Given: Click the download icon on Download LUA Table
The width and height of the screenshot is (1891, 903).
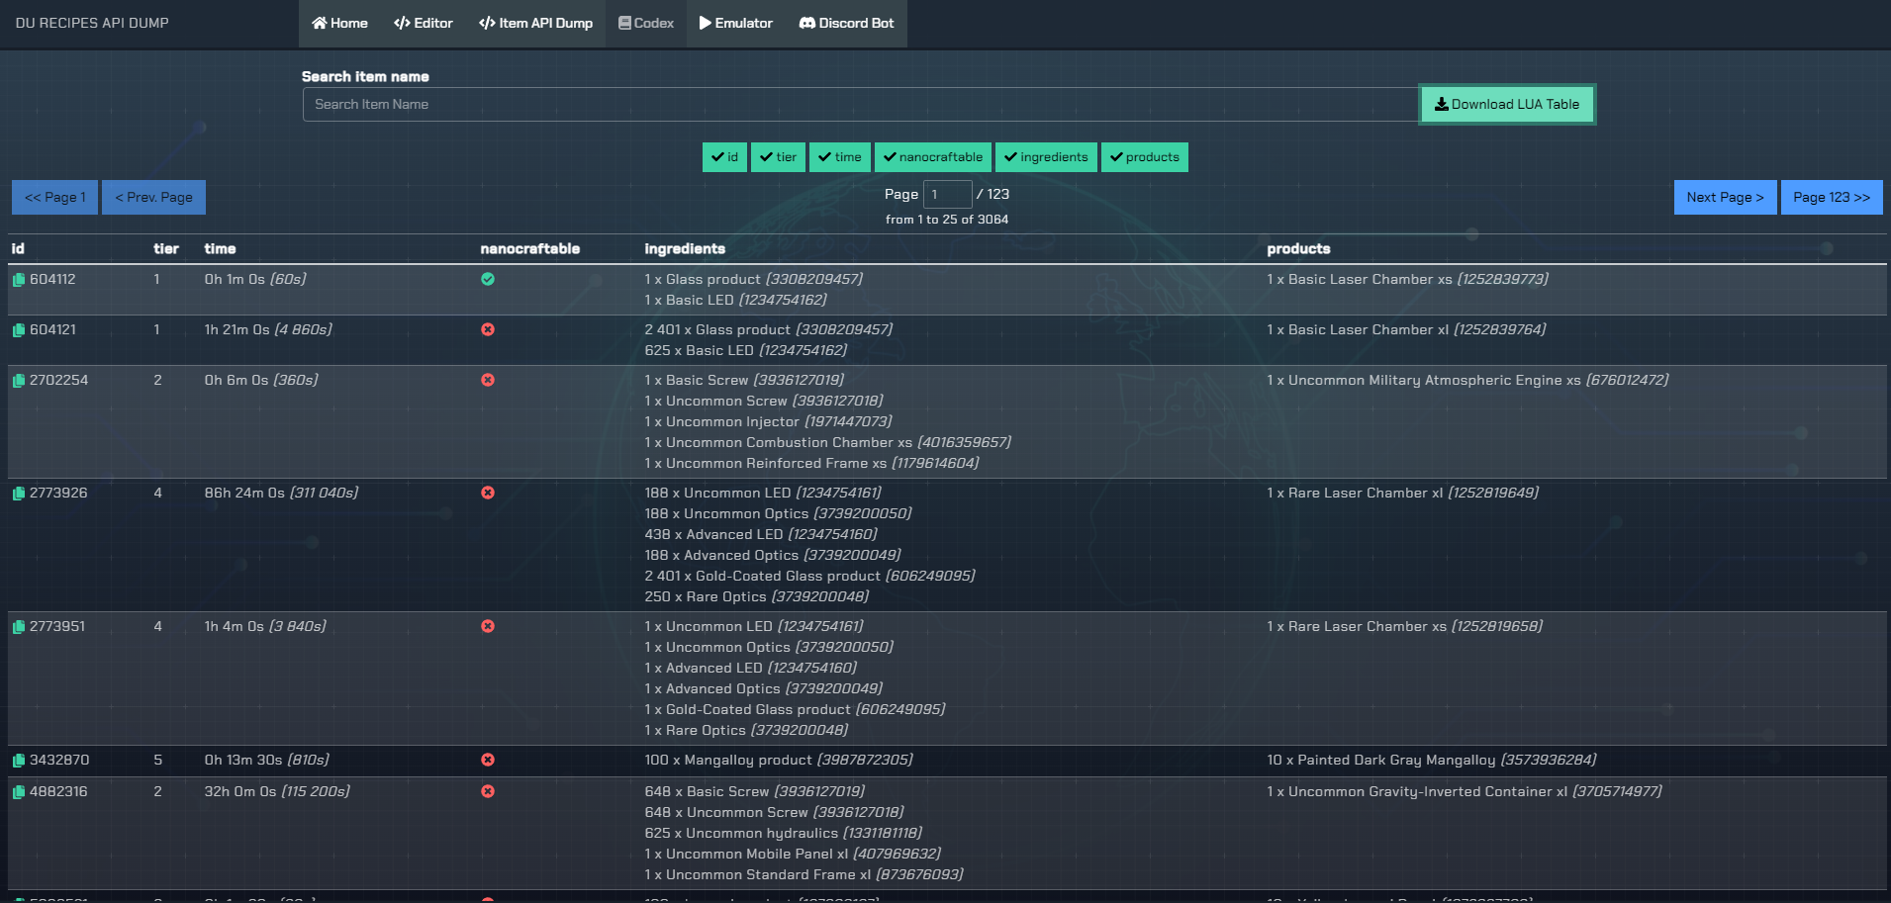Looking at the screenshot, I should click(x=1441, y=103).
